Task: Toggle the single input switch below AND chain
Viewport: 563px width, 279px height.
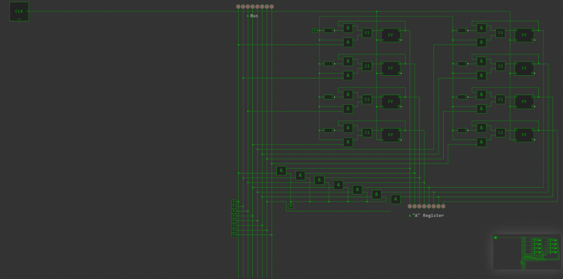Action: click(x=291, y=206)
